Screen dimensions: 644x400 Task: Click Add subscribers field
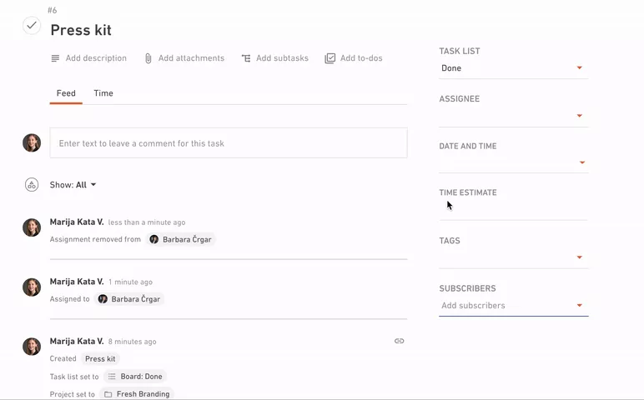[x=513, y=306]
